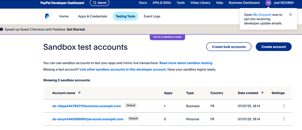Click FR country cell in personal row

pyautogui.click(x=213, y=119)
